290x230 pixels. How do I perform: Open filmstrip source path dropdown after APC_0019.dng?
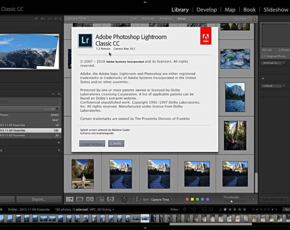[x=113, y=210]
